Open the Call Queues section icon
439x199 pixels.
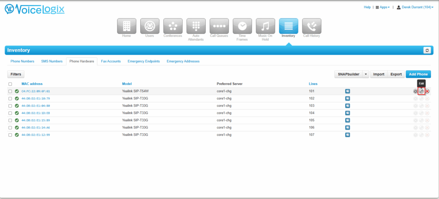point(219,26)
